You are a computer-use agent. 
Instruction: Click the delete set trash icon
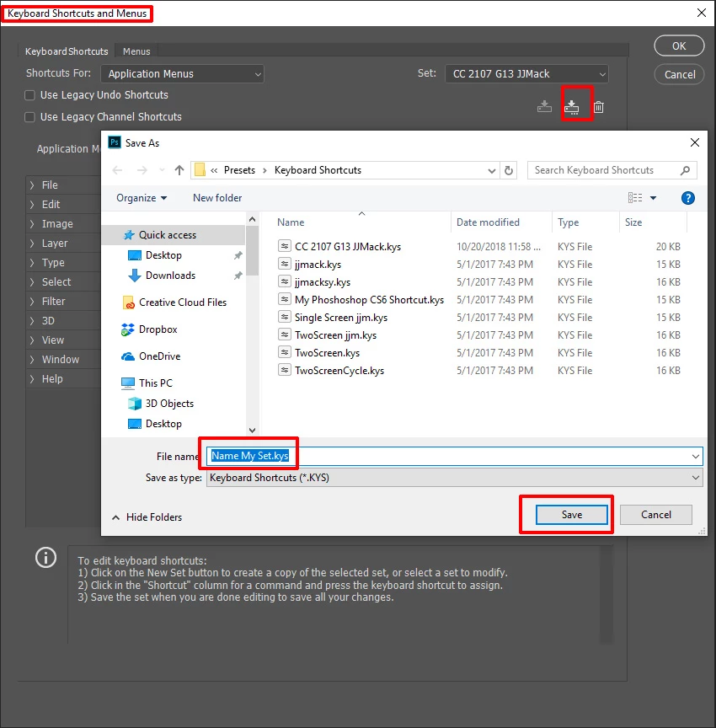599,107
